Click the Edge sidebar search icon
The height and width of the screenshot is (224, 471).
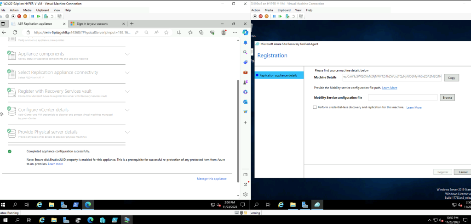tap(246, 52)
